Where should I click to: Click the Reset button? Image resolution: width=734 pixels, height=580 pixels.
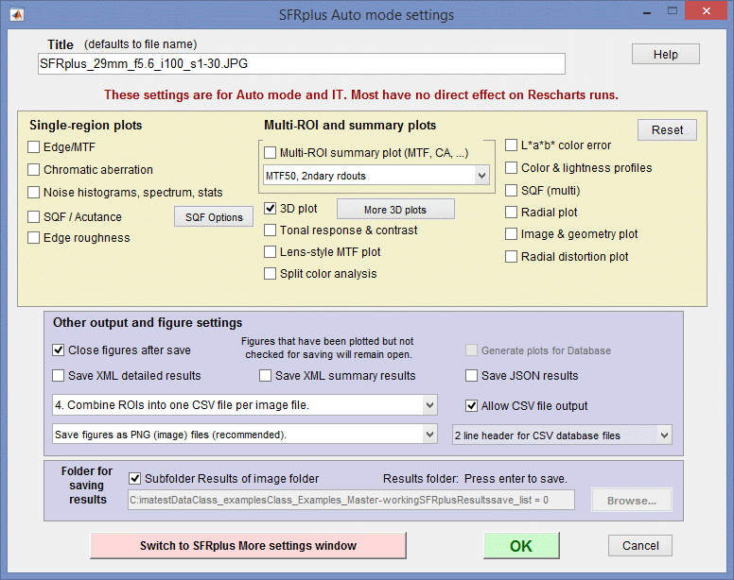coord(667,130)
